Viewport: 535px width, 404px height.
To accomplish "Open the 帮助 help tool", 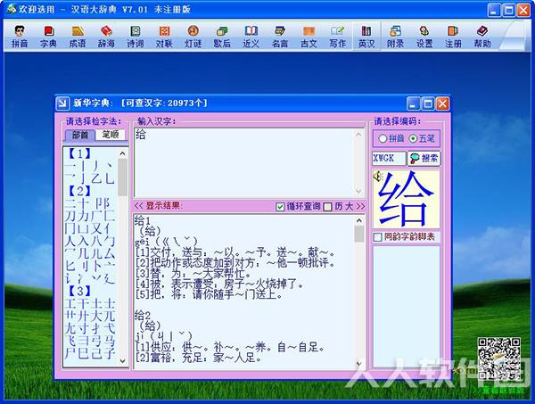I will 482,37.
